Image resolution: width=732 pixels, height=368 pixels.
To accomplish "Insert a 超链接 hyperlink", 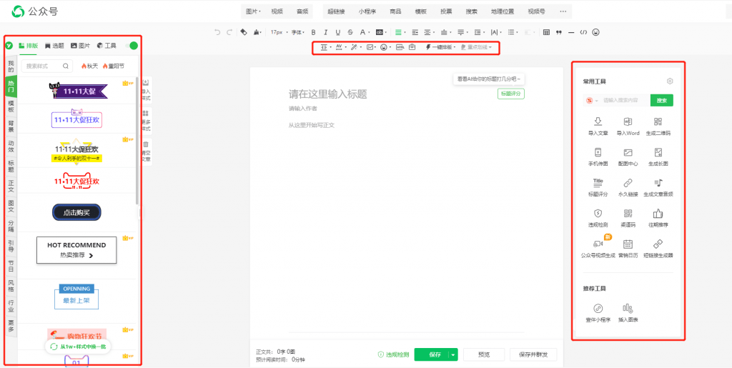I will point(336,11).
